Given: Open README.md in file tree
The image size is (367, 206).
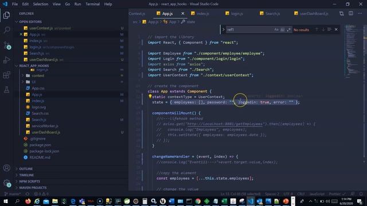Looking at the screenshot, I should 40,157.
